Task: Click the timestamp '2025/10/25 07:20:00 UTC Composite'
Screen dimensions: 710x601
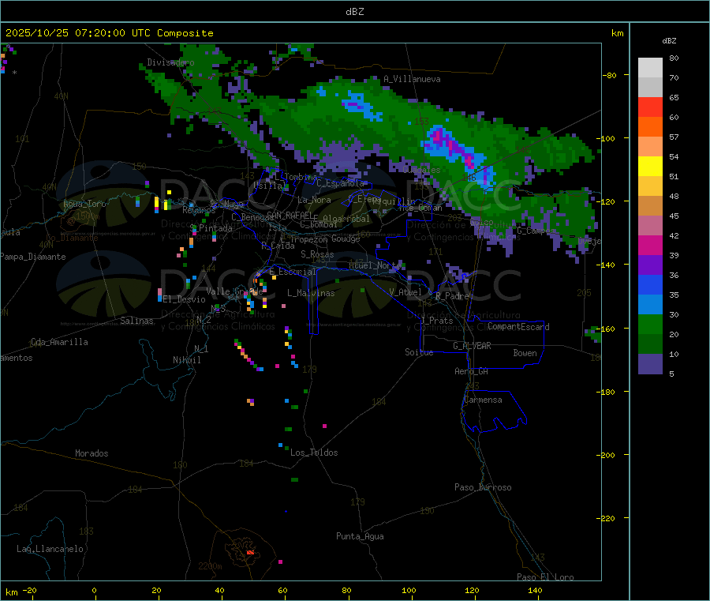Action: 109,33
